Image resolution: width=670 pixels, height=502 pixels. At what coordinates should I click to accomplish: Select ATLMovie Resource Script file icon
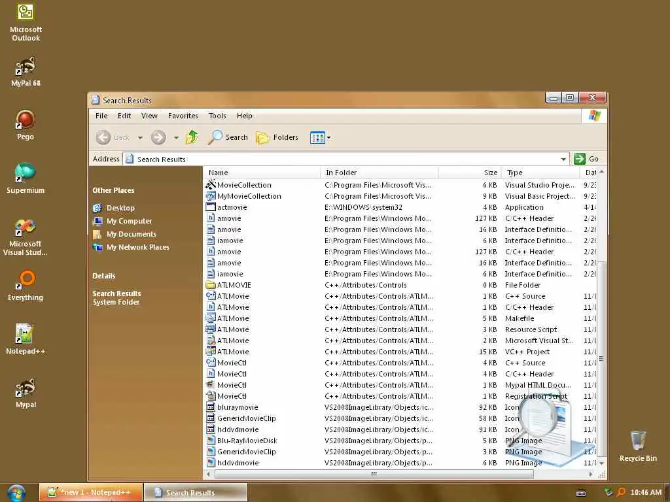click(x=211, y=329)
